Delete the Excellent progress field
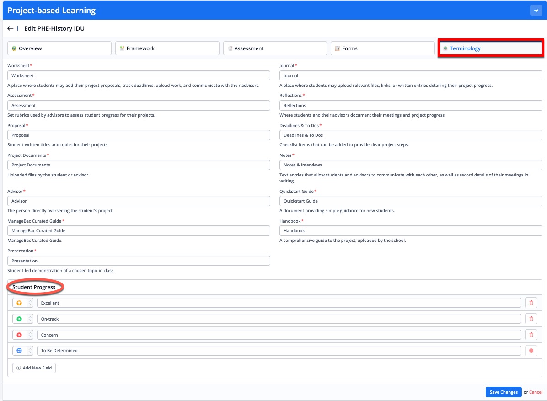The width and height of the screenshot is (547, 401). pos(531,303)
